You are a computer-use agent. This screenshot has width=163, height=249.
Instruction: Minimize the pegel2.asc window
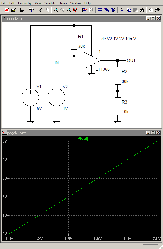coord(148,19)
